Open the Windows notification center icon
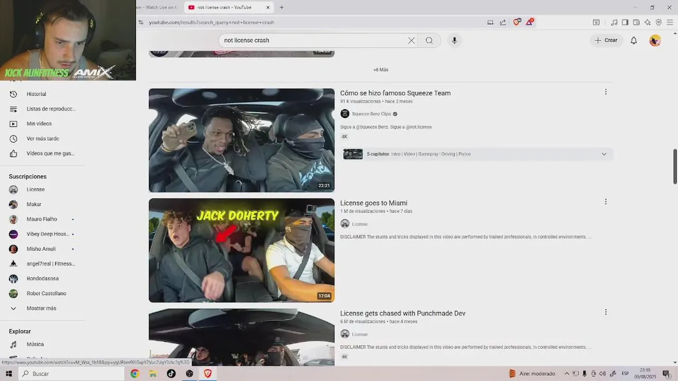The image size is (678, 381). (666, 374)
